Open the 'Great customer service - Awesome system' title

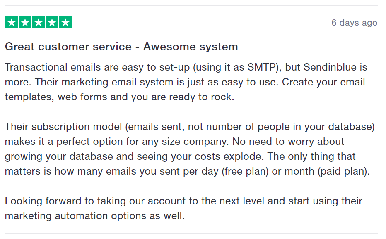121,47
